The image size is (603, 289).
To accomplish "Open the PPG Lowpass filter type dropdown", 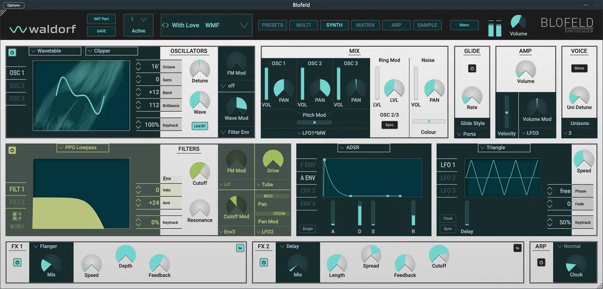I will 83,148.
